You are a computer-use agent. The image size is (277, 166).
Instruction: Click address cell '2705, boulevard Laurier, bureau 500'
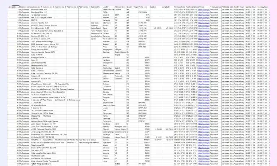[45, 44]
